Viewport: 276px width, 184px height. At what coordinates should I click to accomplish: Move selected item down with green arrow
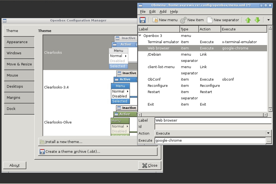tap(257, 20)
